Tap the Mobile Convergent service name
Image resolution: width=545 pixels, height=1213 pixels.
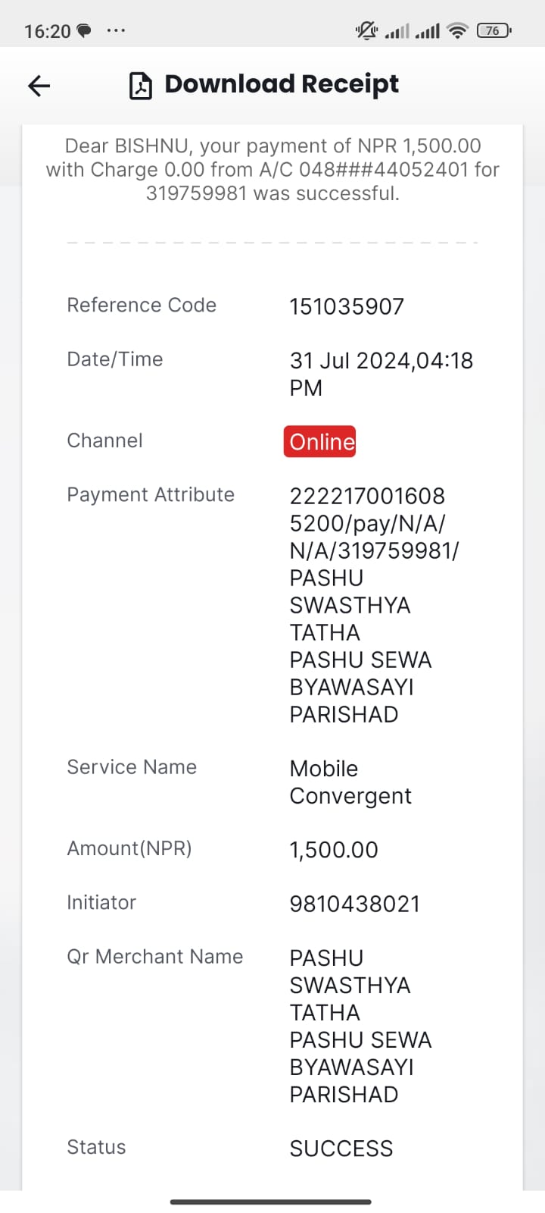pos(350,782)
